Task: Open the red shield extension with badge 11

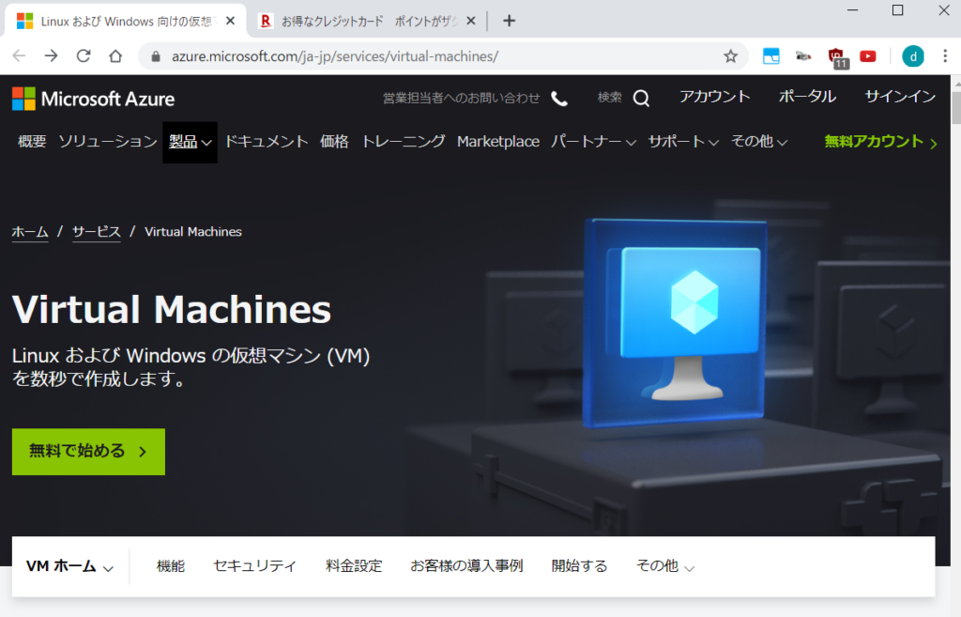Action: point(836,57)
